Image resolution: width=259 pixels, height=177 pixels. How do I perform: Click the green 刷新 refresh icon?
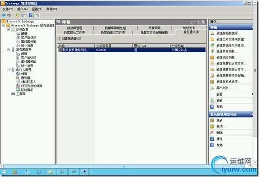click(x=212, y=100)
